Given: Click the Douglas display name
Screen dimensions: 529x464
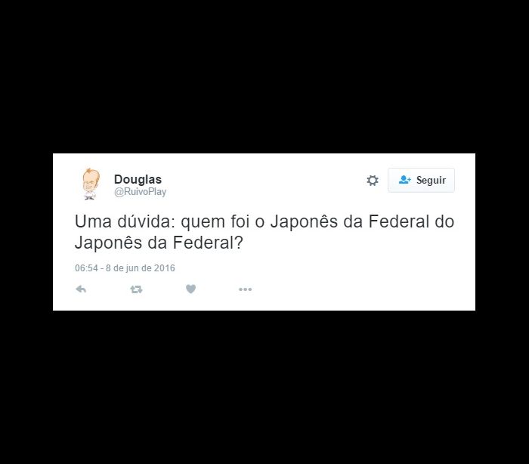Looking at the screenshot, I should (x=138, y=179).
